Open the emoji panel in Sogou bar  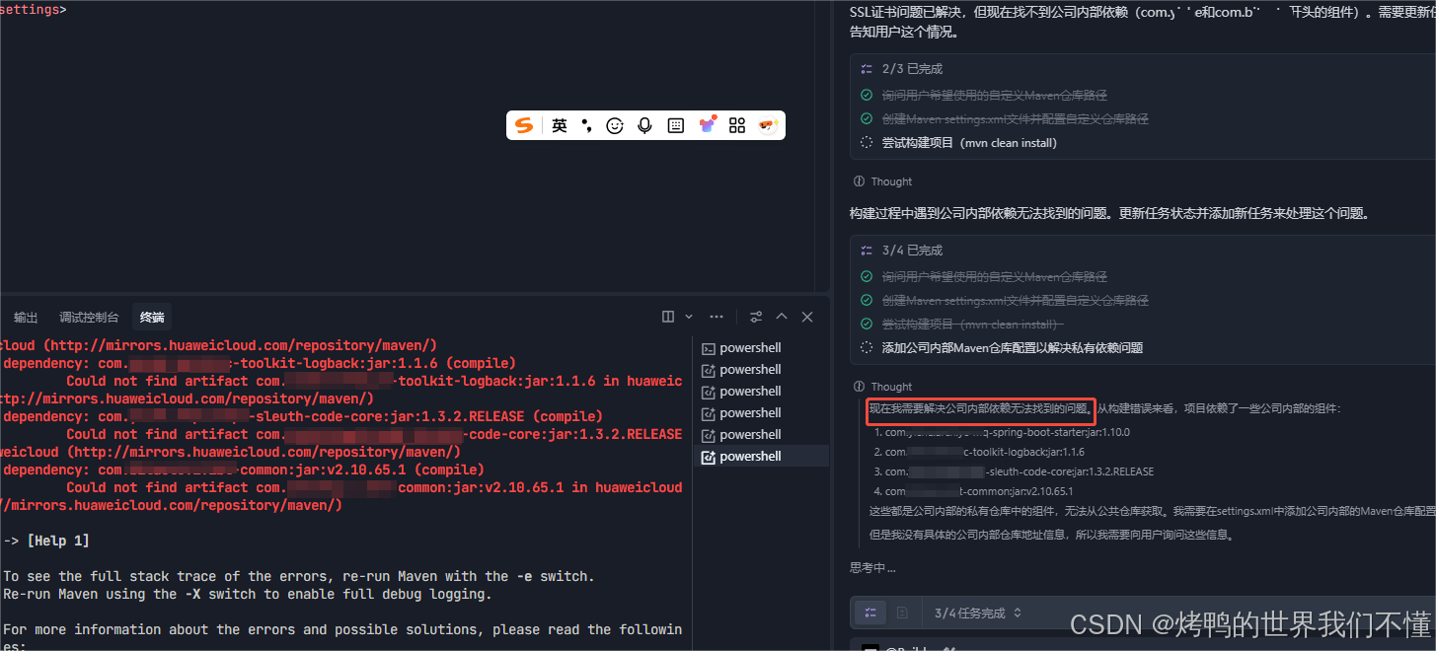[x=615, y=125]
